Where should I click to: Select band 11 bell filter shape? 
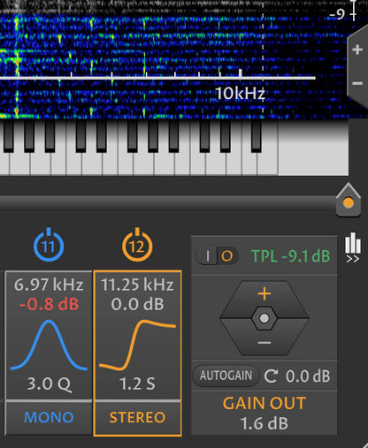coord(49,345)
